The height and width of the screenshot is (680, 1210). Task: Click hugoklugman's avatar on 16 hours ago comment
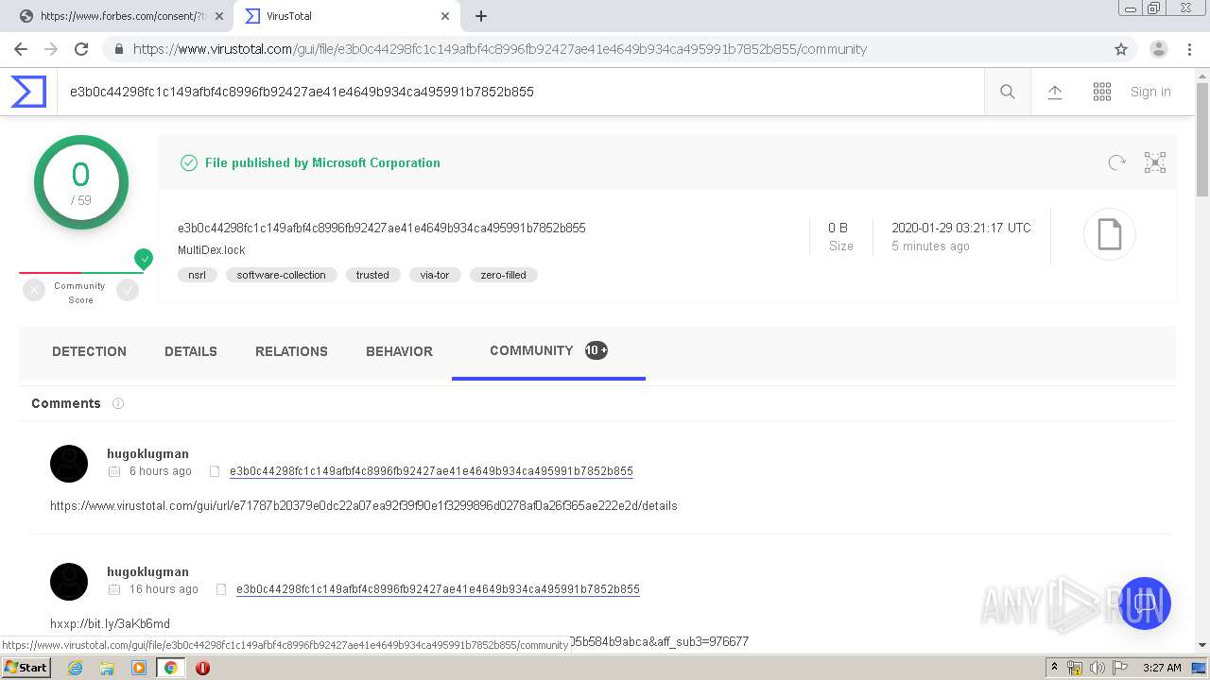pos(69,582)
